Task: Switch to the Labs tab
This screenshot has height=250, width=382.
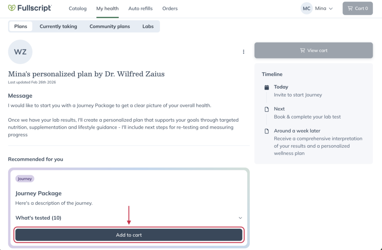Action: tap(148, 26)
